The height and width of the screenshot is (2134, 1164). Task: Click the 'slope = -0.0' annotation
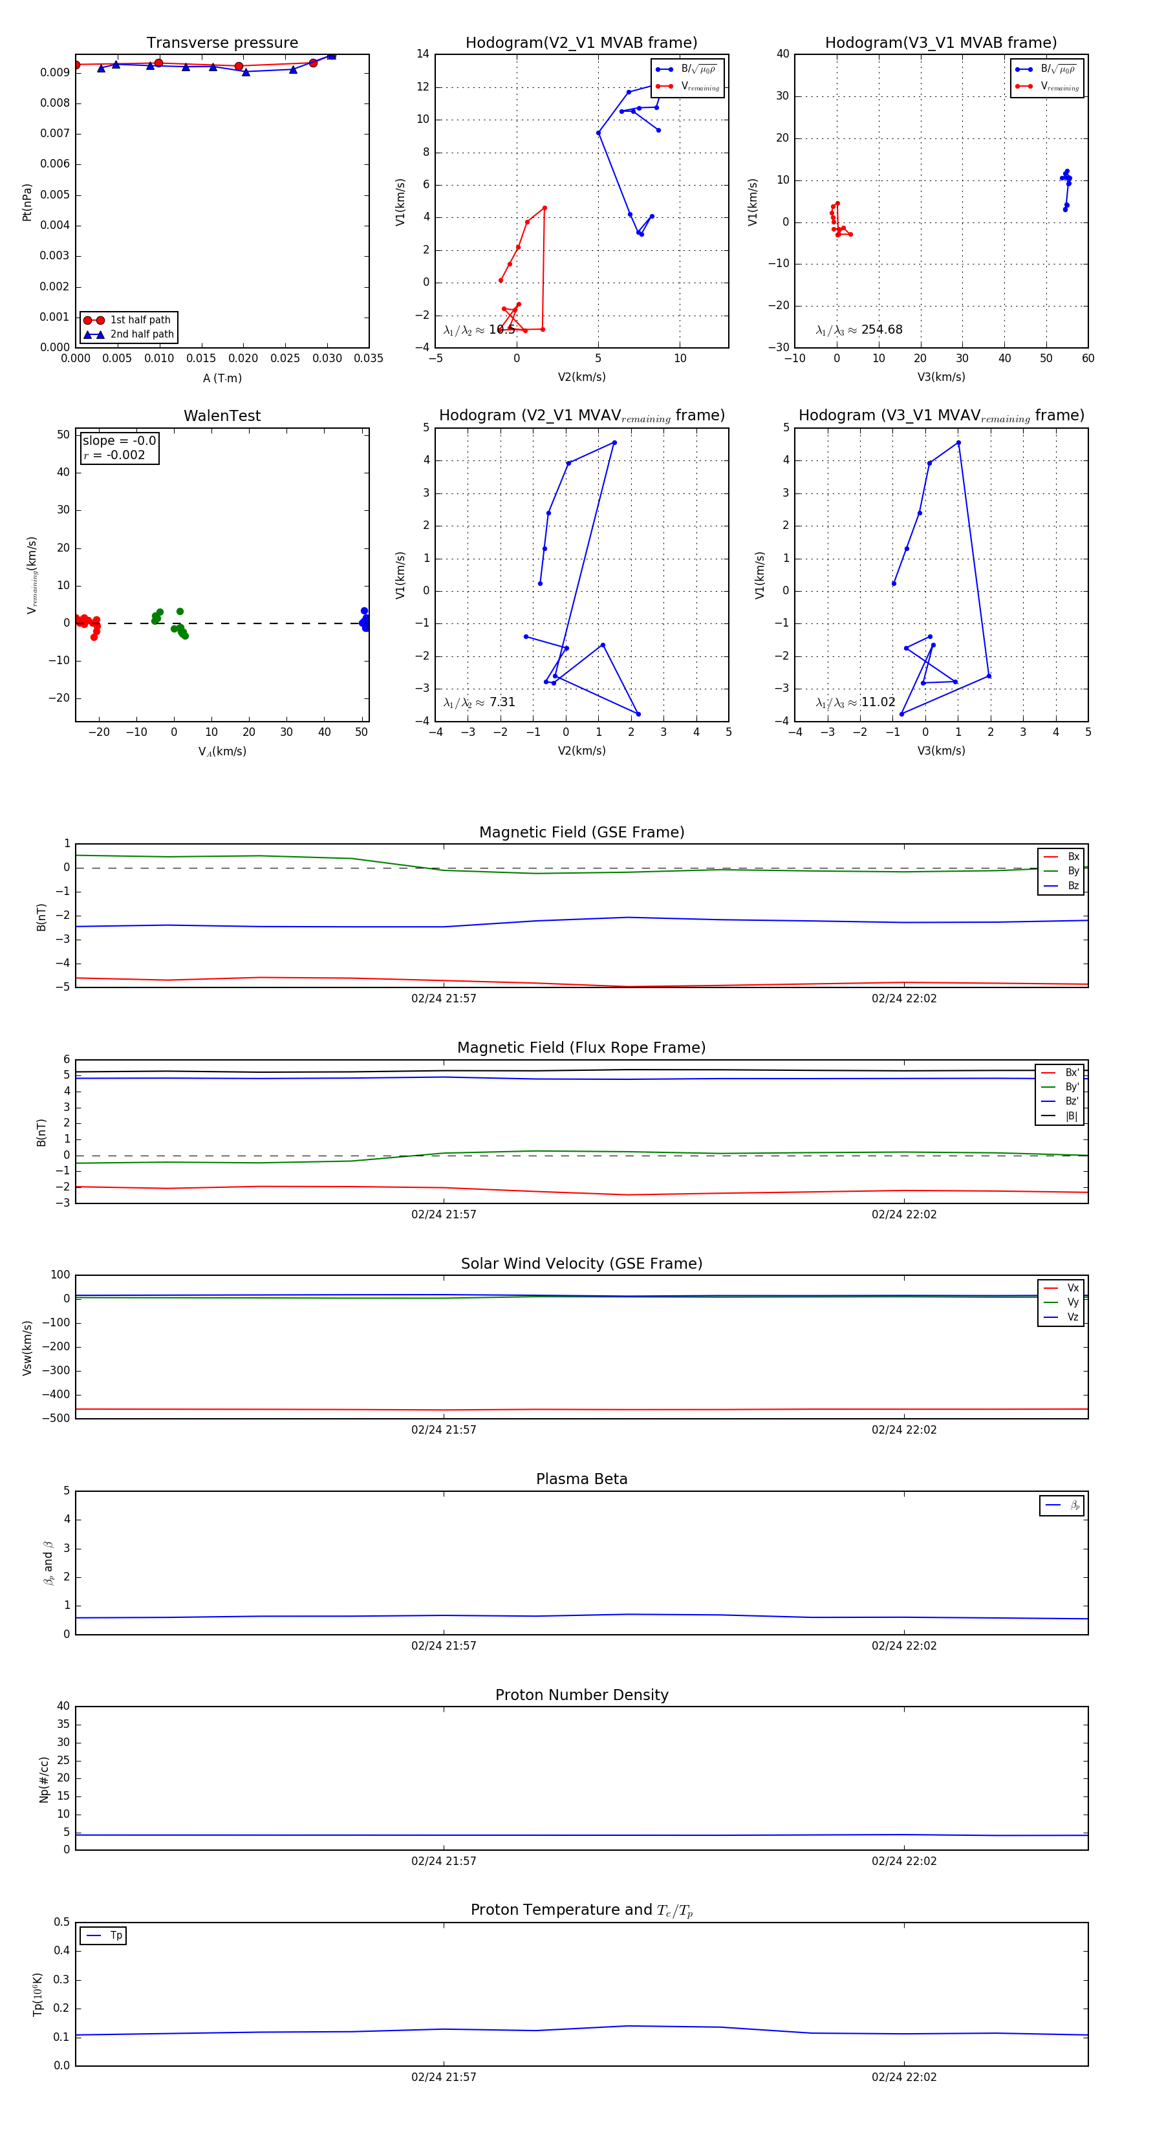(119, 441)
